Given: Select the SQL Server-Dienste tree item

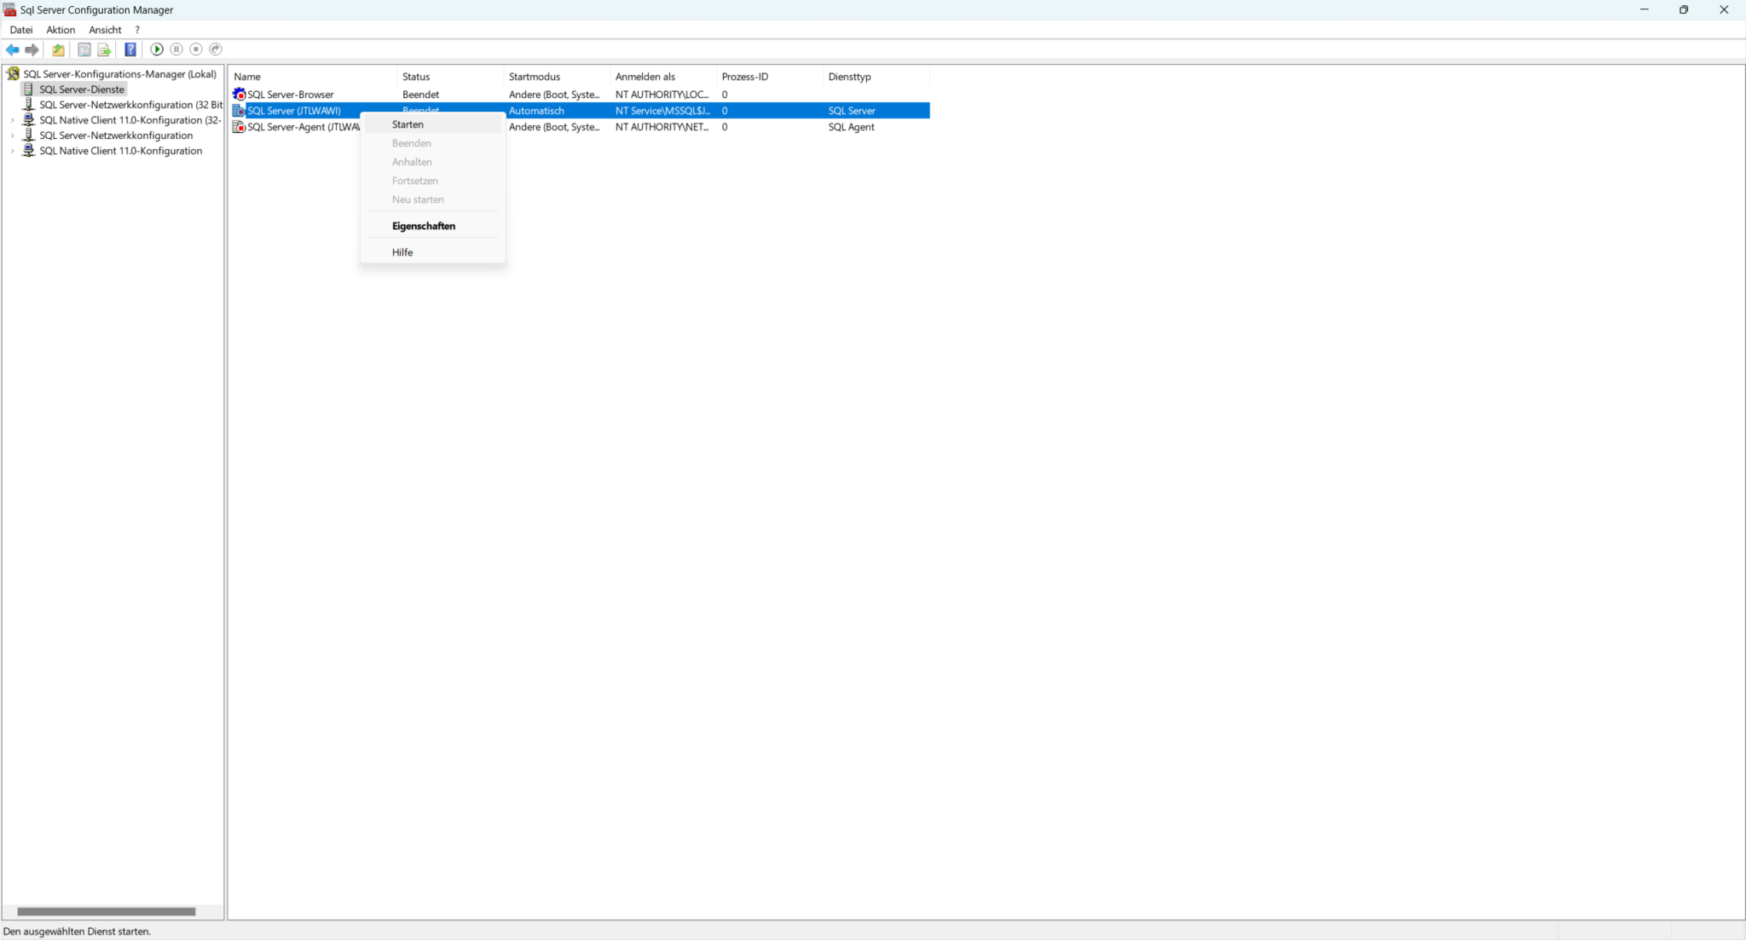Looking at the screenshot, I should (x=82, y=89).
